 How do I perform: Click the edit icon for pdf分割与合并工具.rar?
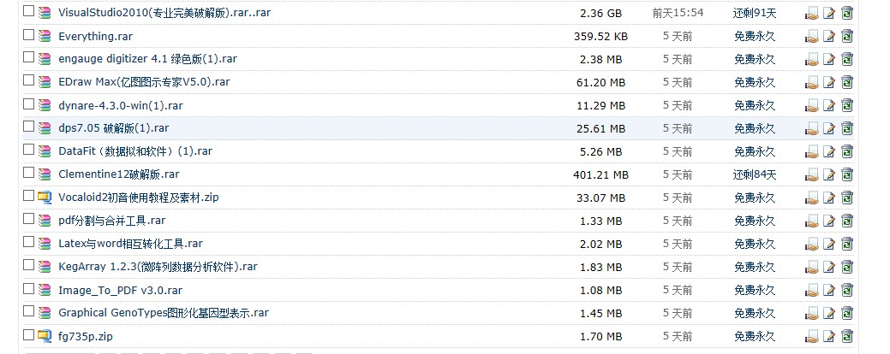(829, 221)
